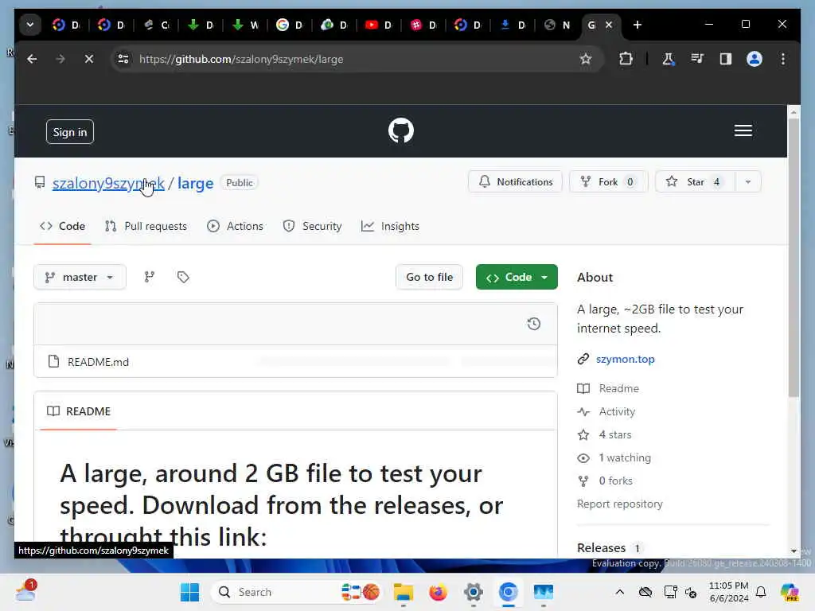Open the tab search dropdown arrow
Screen dimensions: 815x611
pyautogui.click(x=30, y=25)
